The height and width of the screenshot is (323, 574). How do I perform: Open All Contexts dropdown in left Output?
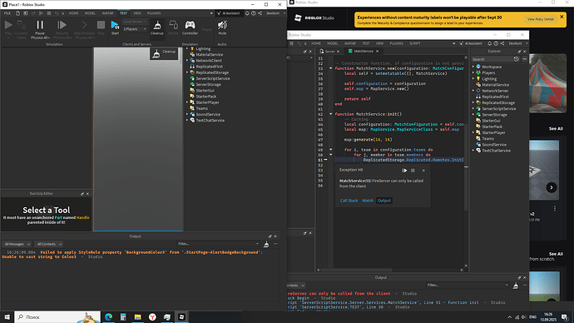(49, 244)
